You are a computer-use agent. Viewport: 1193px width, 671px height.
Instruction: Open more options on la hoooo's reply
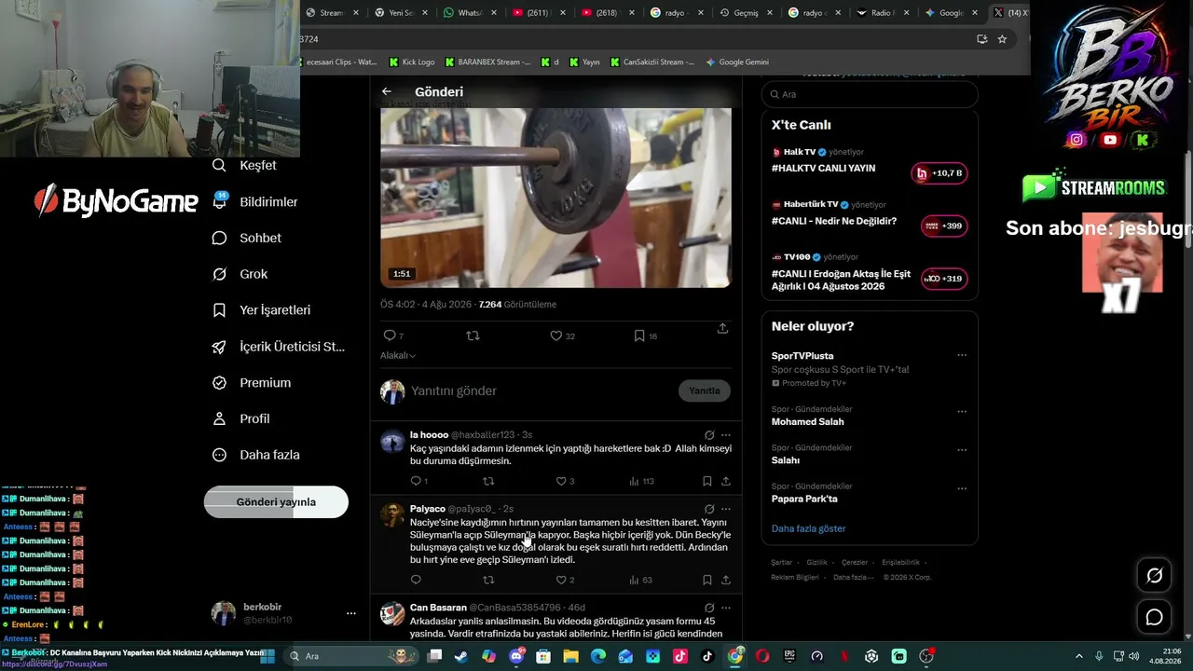pos(726,434)
